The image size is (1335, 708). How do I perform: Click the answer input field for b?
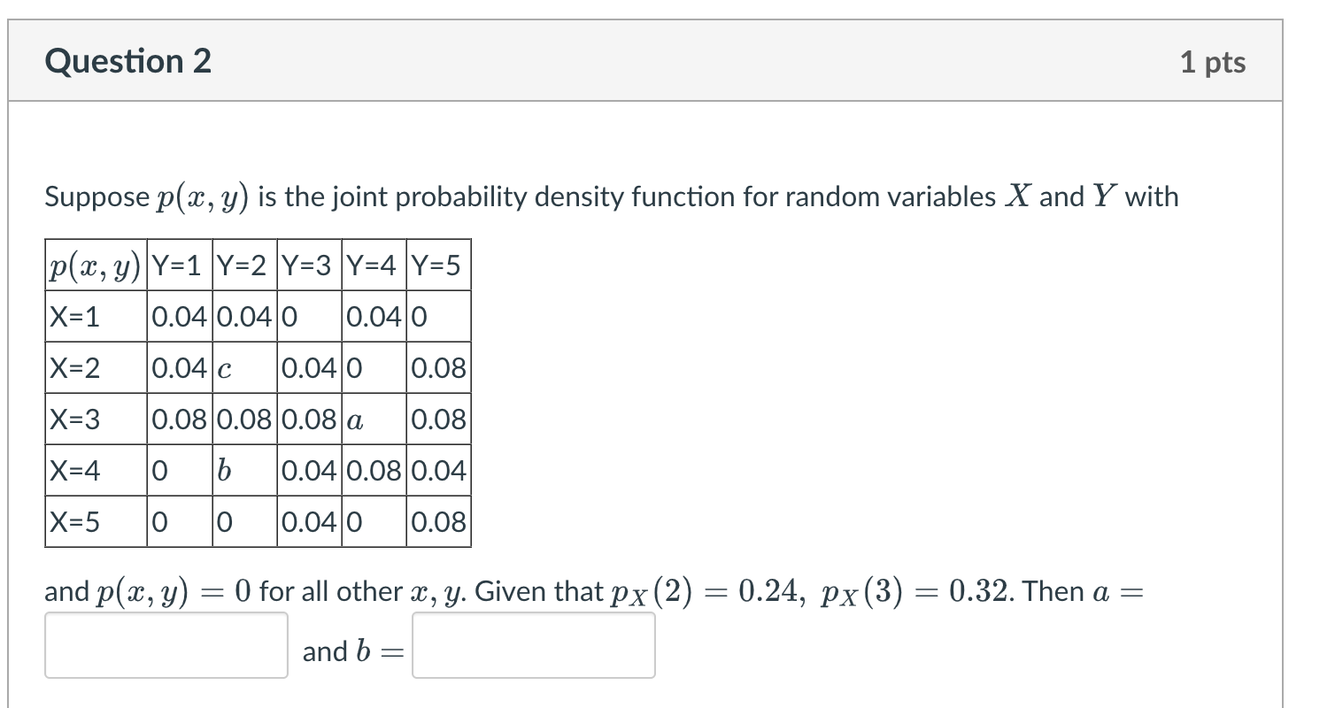pos(532,646)
